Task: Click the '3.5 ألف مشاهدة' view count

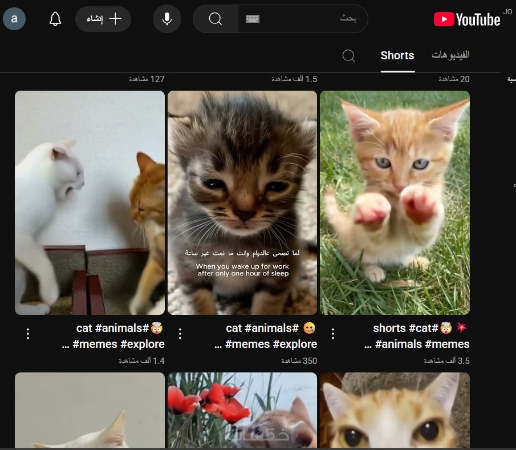Action: (446, 361)
